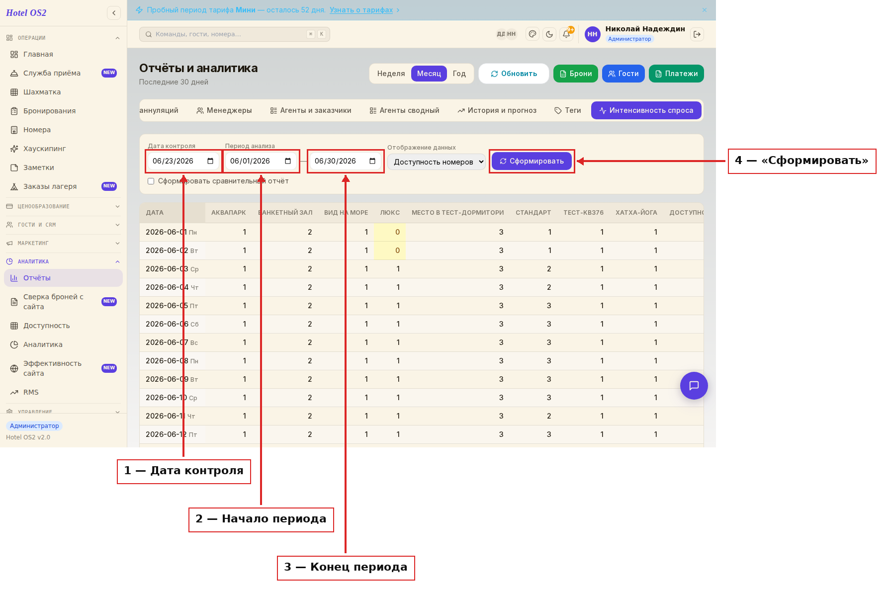Open the Агенты сводный tab
This screenshot has width=888, height=592.
[x=404, y=110]
